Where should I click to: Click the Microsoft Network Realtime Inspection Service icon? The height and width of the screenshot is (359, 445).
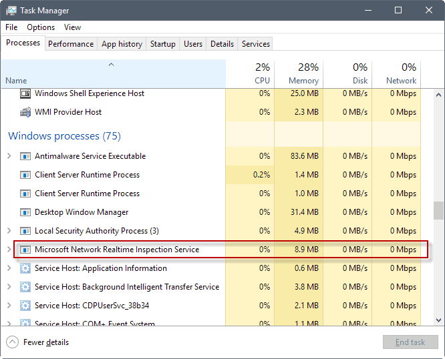(x=25, y=250)
